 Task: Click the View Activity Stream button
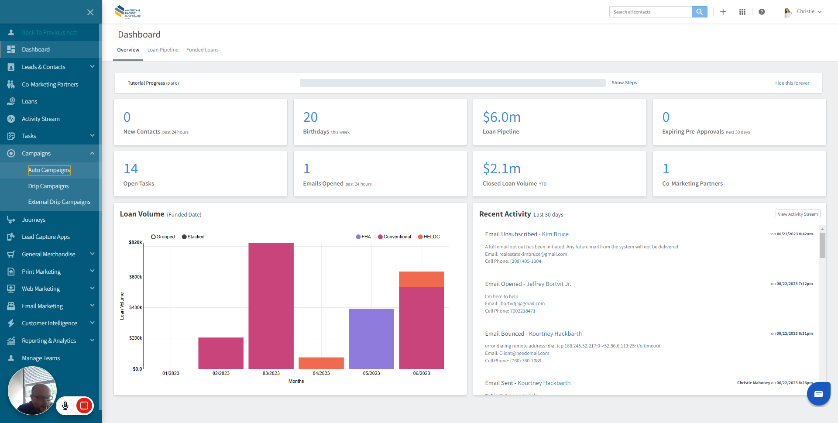coord(798,214)
